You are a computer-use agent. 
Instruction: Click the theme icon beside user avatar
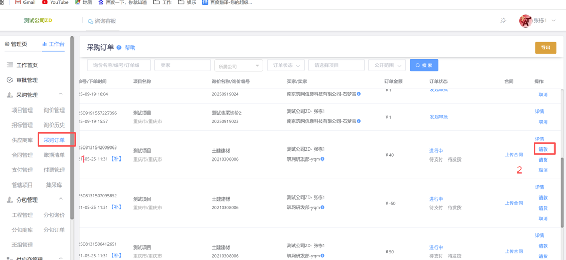pos(503,21)
